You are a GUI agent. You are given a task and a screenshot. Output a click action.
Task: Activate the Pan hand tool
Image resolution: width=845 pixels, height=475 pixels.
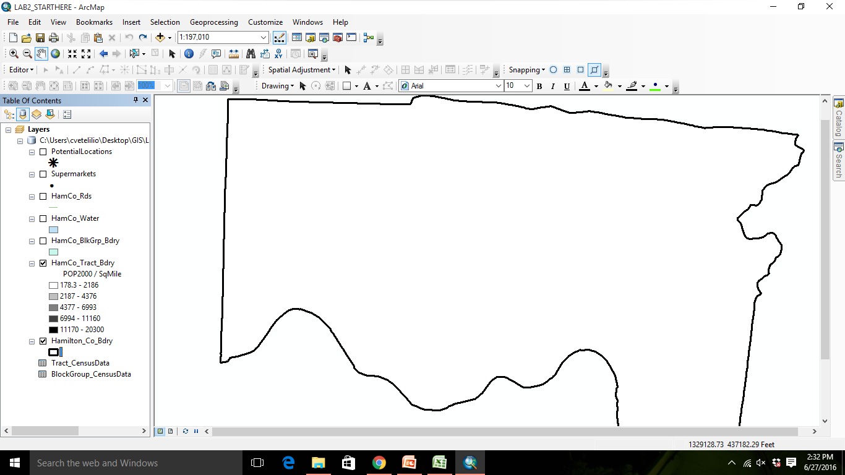tap(41, 54)
